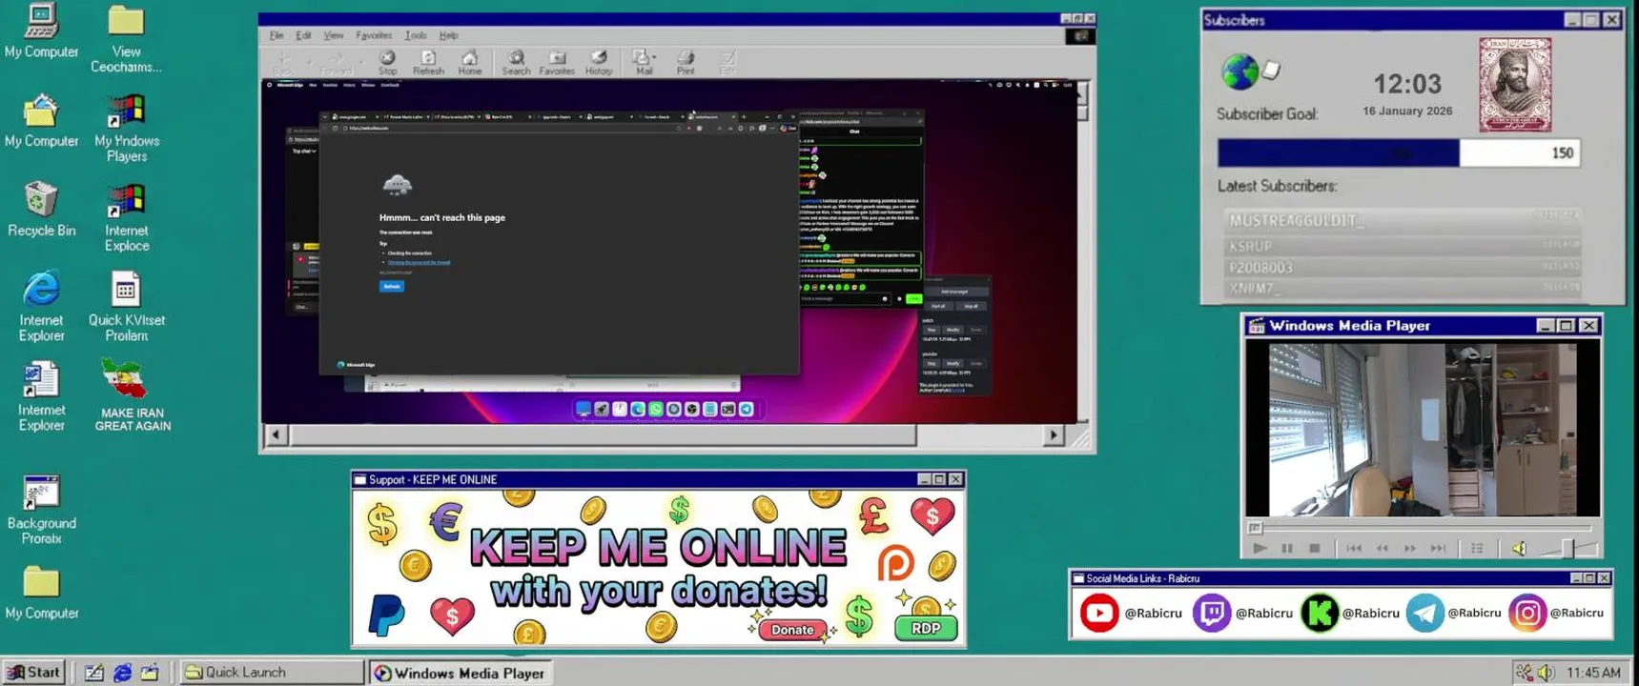
Task: Click Play in Windows Media Player
Action: [1260, 548]
